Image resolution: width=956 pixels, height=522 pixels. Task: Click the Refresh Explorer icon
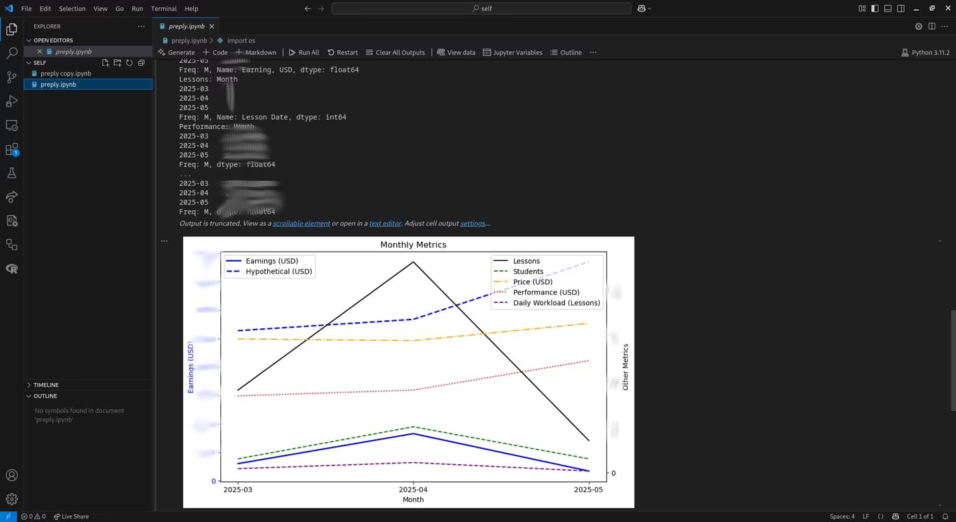click(x=129, y=63)
